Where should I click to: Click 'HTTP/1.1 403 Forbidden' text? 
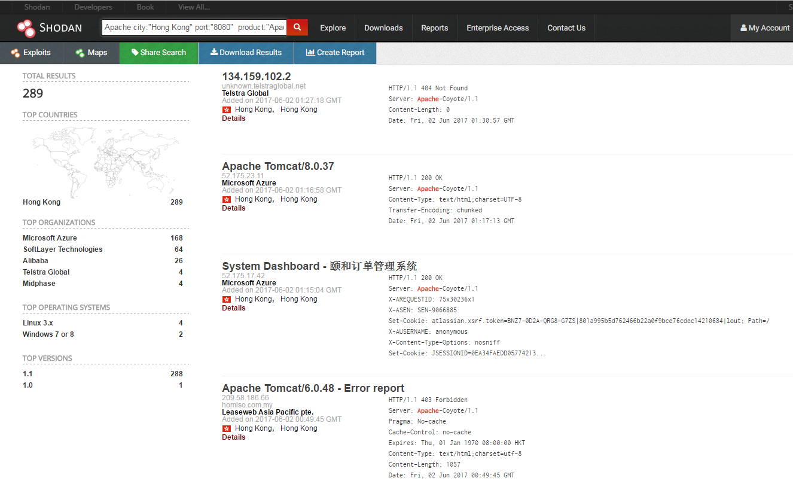click(x=428, y=400)
